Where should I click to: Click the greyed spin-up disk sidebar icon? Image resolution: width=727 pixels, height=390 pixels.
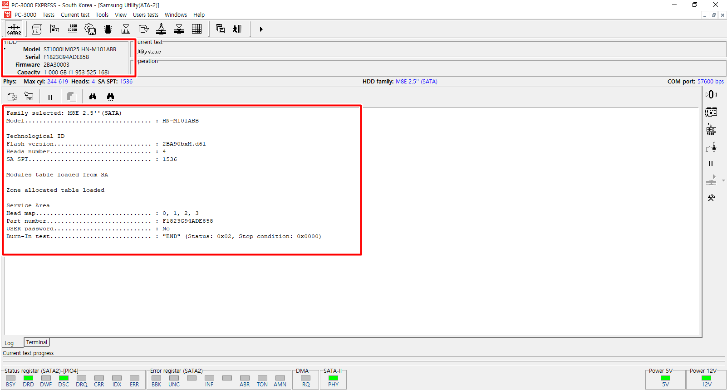pyautogui.click(x=711, y=180)
